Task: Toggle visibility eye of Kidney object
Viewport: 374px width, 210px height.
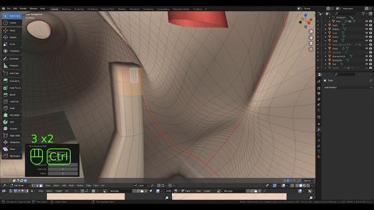Action: click(x=367, y=29)
